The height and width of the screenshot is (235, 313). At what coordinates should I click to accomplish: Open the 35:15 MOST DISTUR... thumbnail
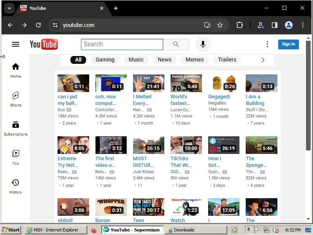point(149,145)
